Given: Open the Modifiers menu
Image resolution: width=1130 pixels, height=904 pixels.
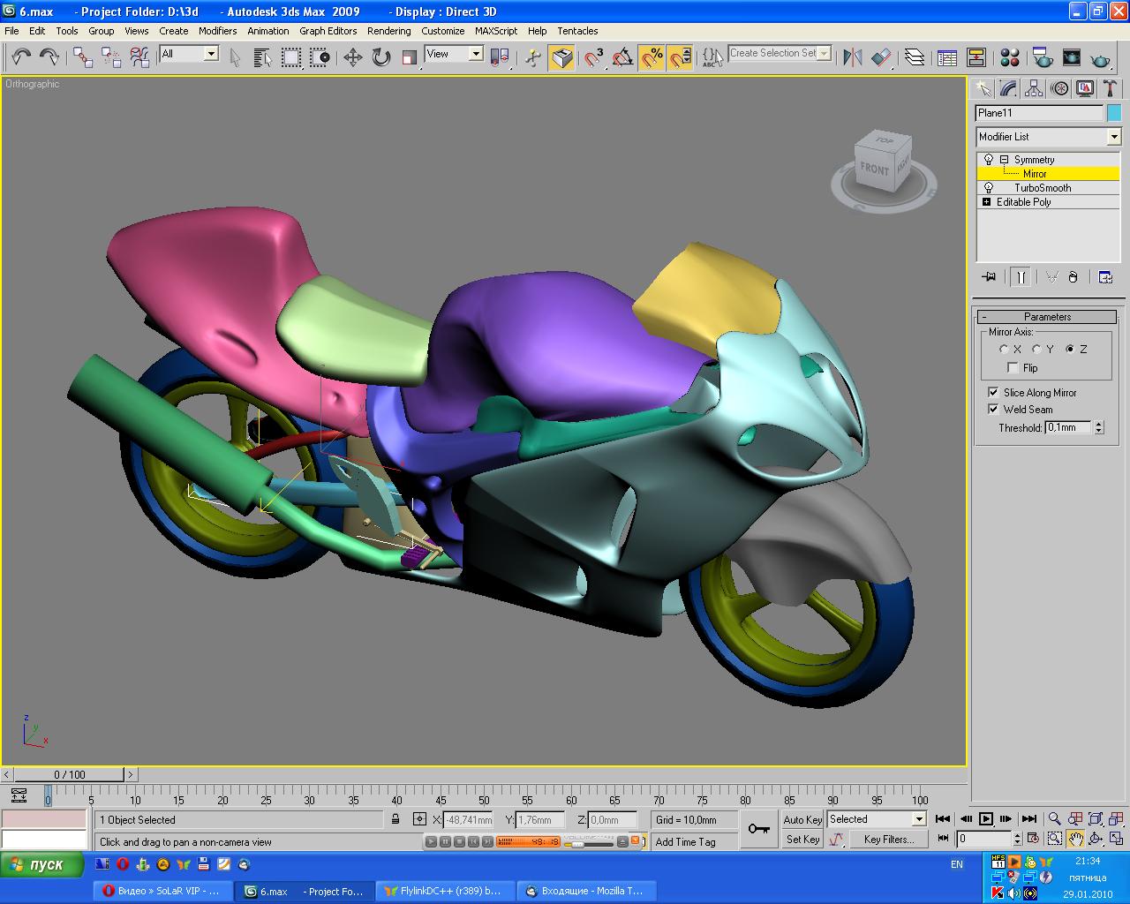Looking at the screenshot, I should [x=217, y=31].
